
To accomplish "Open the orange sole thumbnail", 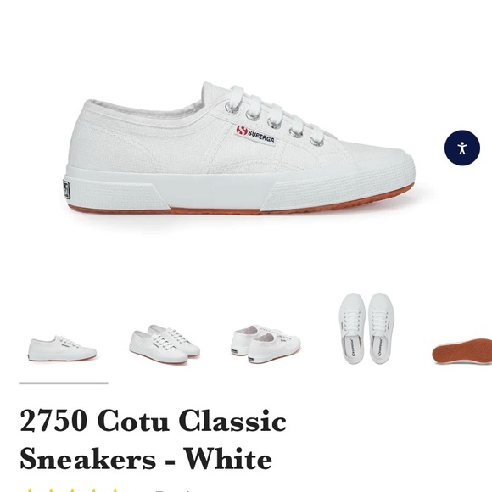I will tap(461, 351).
